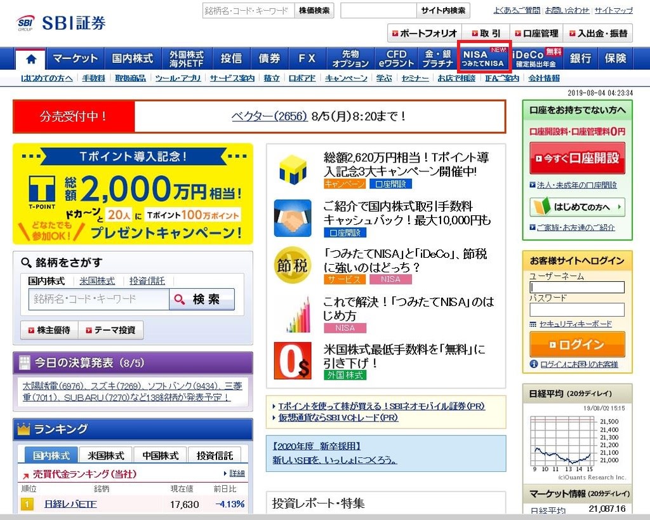Click the 今すぐ口座開設 button
This screenshot has width=650, height=520.
pos(577,158)
